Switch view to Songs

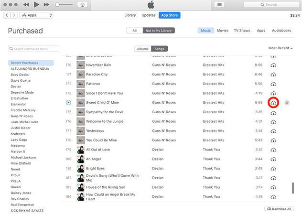pos(159,49)
